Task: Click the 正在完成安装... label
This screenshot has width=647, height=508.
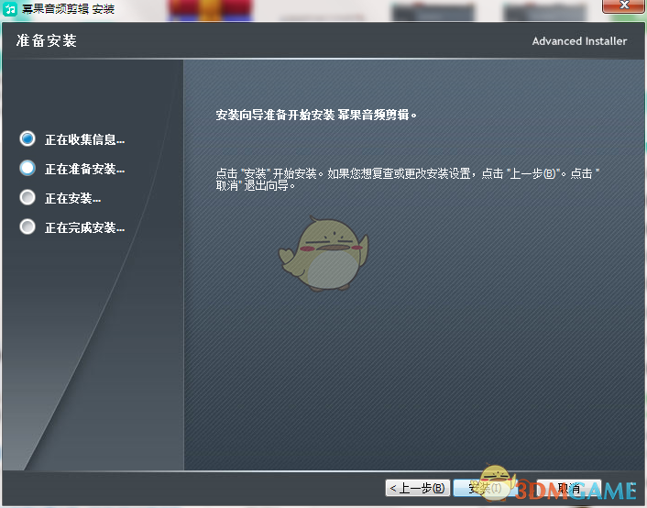Action: 85,227
